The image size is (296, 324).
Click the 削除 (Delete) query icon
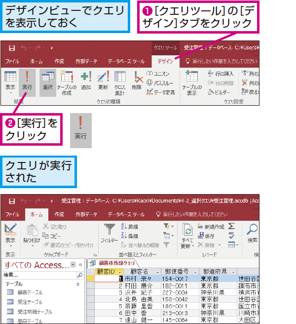137,81
